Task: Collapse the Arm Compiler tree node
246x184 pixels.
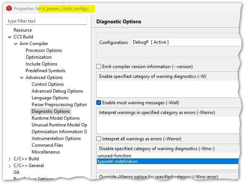Action: 16,44
